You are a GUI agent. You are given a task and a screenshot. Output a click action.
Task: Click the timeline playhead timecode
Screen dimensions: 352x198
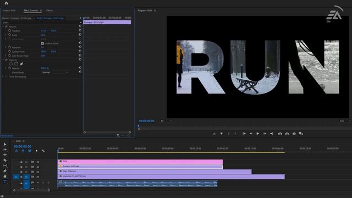point(23,146)
